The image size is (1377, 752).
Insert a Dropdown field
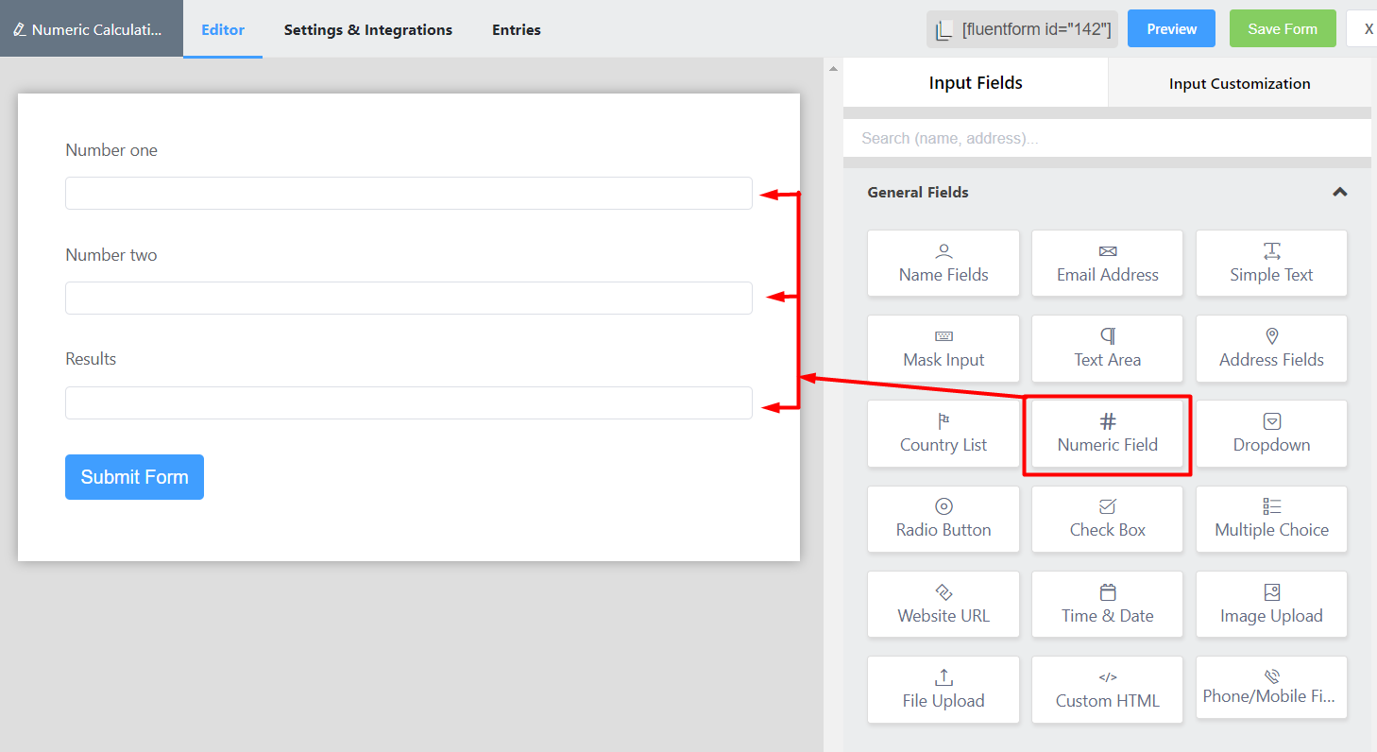point(1271,434)
